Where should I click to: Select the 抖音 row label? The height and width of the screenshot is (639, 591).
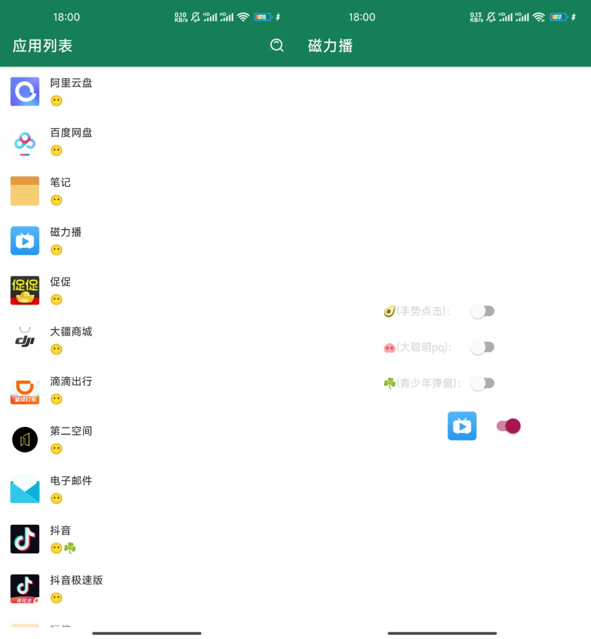(60, 530)
